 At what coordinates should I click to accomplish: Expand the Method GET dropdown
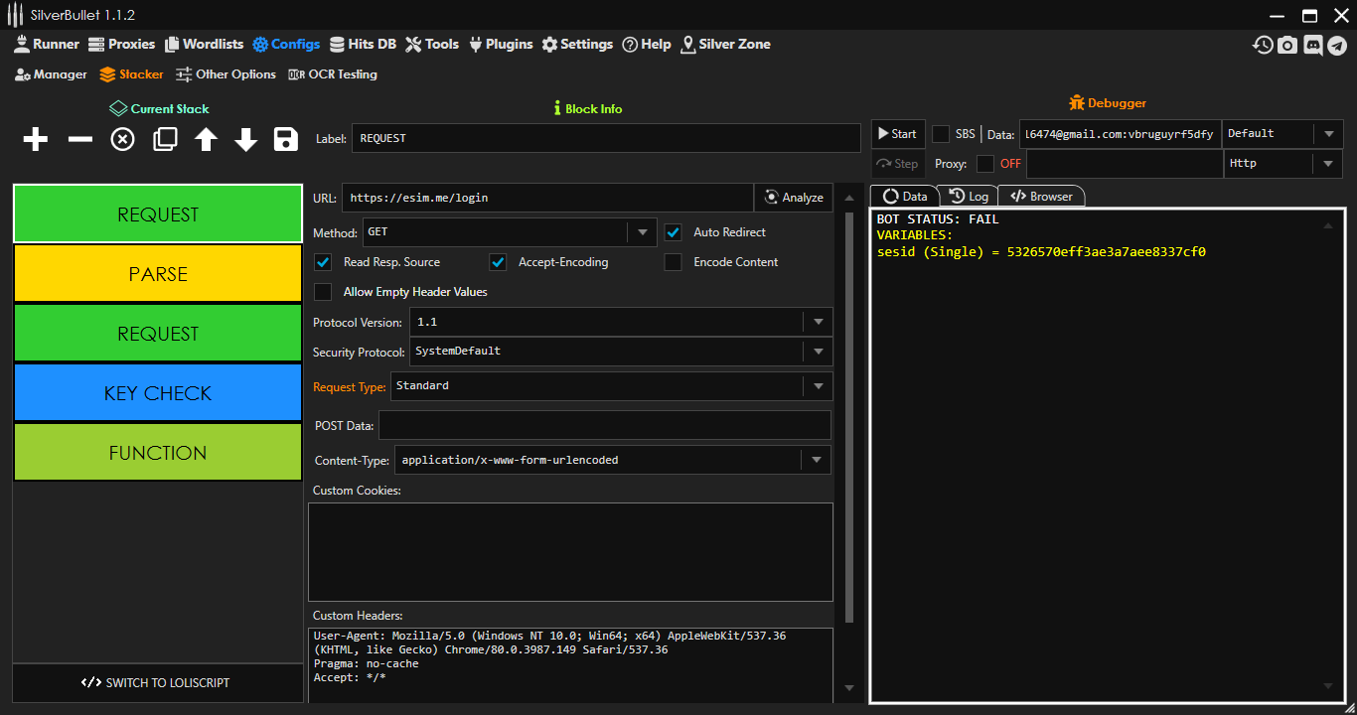[642, 233]
